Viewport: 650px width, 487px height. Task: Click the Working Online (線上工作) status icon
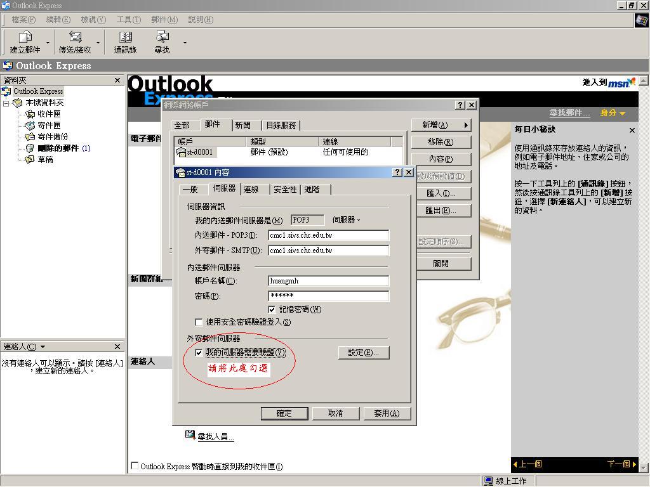point(489,481)
